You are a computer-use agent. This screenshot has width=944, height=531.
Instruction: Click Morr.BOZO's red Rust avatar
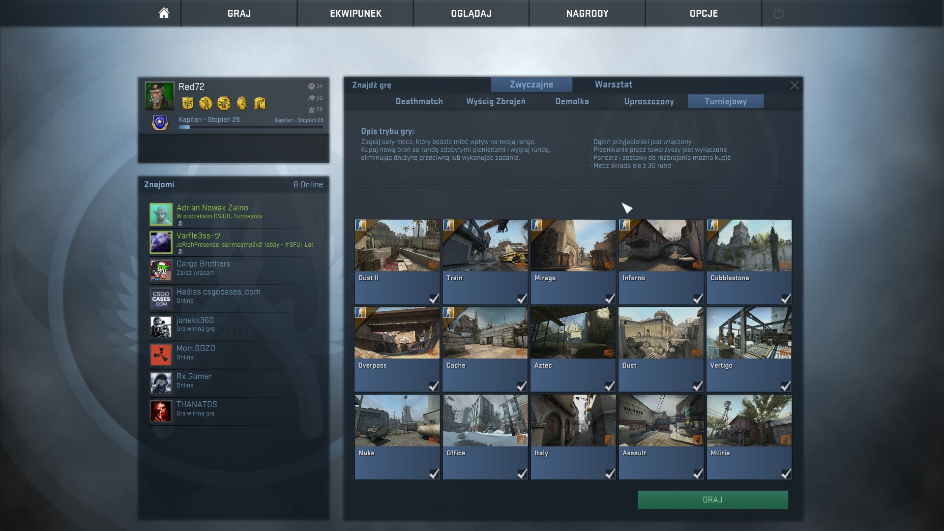coord(161,354)
